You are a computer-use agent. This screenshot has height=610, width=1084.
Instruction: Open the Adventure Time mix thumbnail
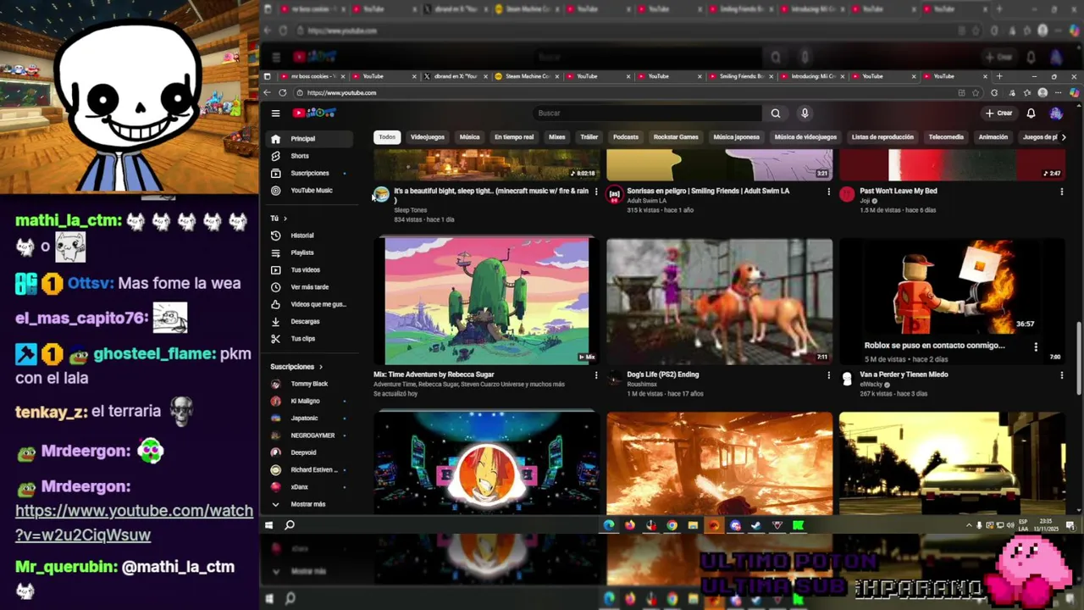[x=487, y=302]
